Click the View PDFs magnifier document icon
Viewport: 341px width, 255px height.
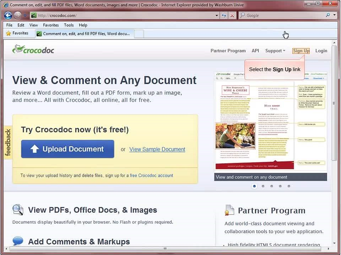[18, 210]
